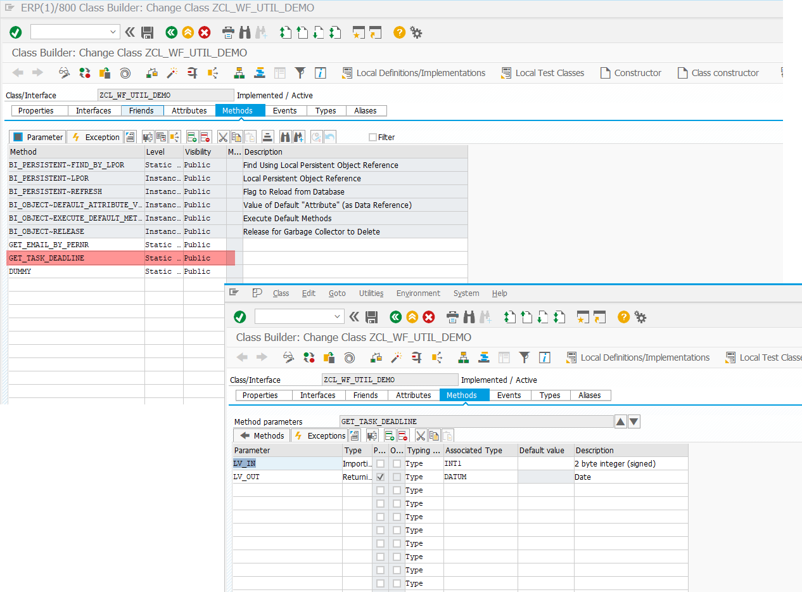Click Display Object List hierarchy icon in methods-list window
The width and height of the screenshot is (802, 592).
[x=239, y=73]
